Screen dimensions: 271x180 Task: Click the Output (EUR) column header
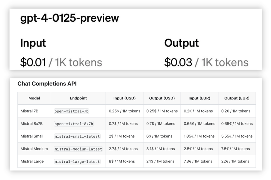coord(237,98)
